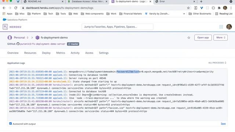Open the Financial Markets bookmarks folder
The width and height of the screenshot is (235, 132).
[x=131, y=14]
